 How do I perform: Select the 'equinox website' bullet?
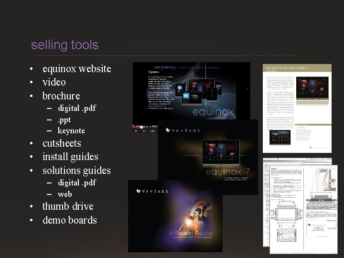pyautogui.click(x=77, y=69)
